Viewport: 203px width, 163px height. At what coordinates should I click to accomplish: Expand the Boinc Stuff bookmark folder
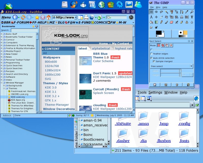point(2,34)
